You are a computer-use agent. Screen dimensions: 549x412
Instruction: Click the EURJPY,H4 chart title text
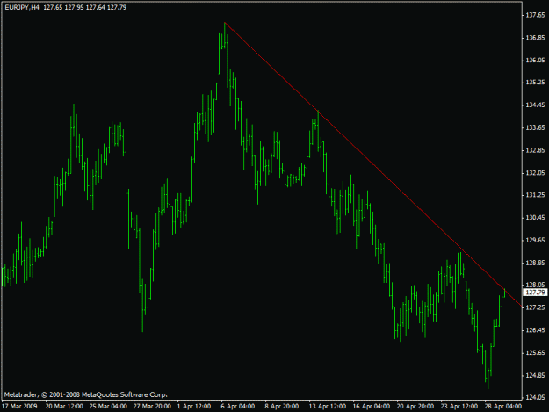[x=22, y=7]
